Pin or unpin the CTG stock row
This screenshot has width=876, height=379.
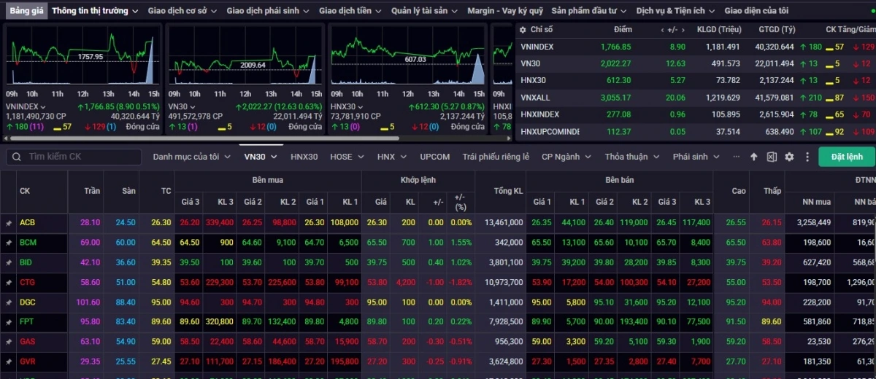[9, 282]
